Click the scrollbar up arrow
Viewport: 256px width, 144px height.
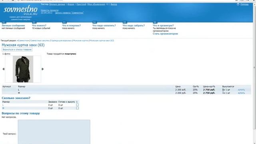coord(254,4)
